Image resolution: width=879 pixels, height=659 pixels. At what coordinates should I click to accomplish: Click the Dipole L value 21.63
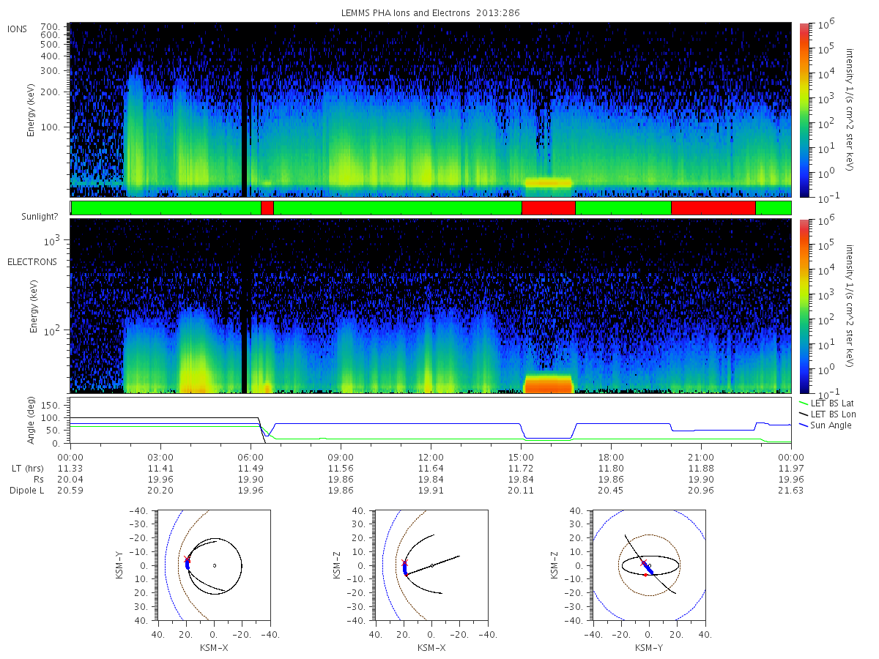point(791,490)
